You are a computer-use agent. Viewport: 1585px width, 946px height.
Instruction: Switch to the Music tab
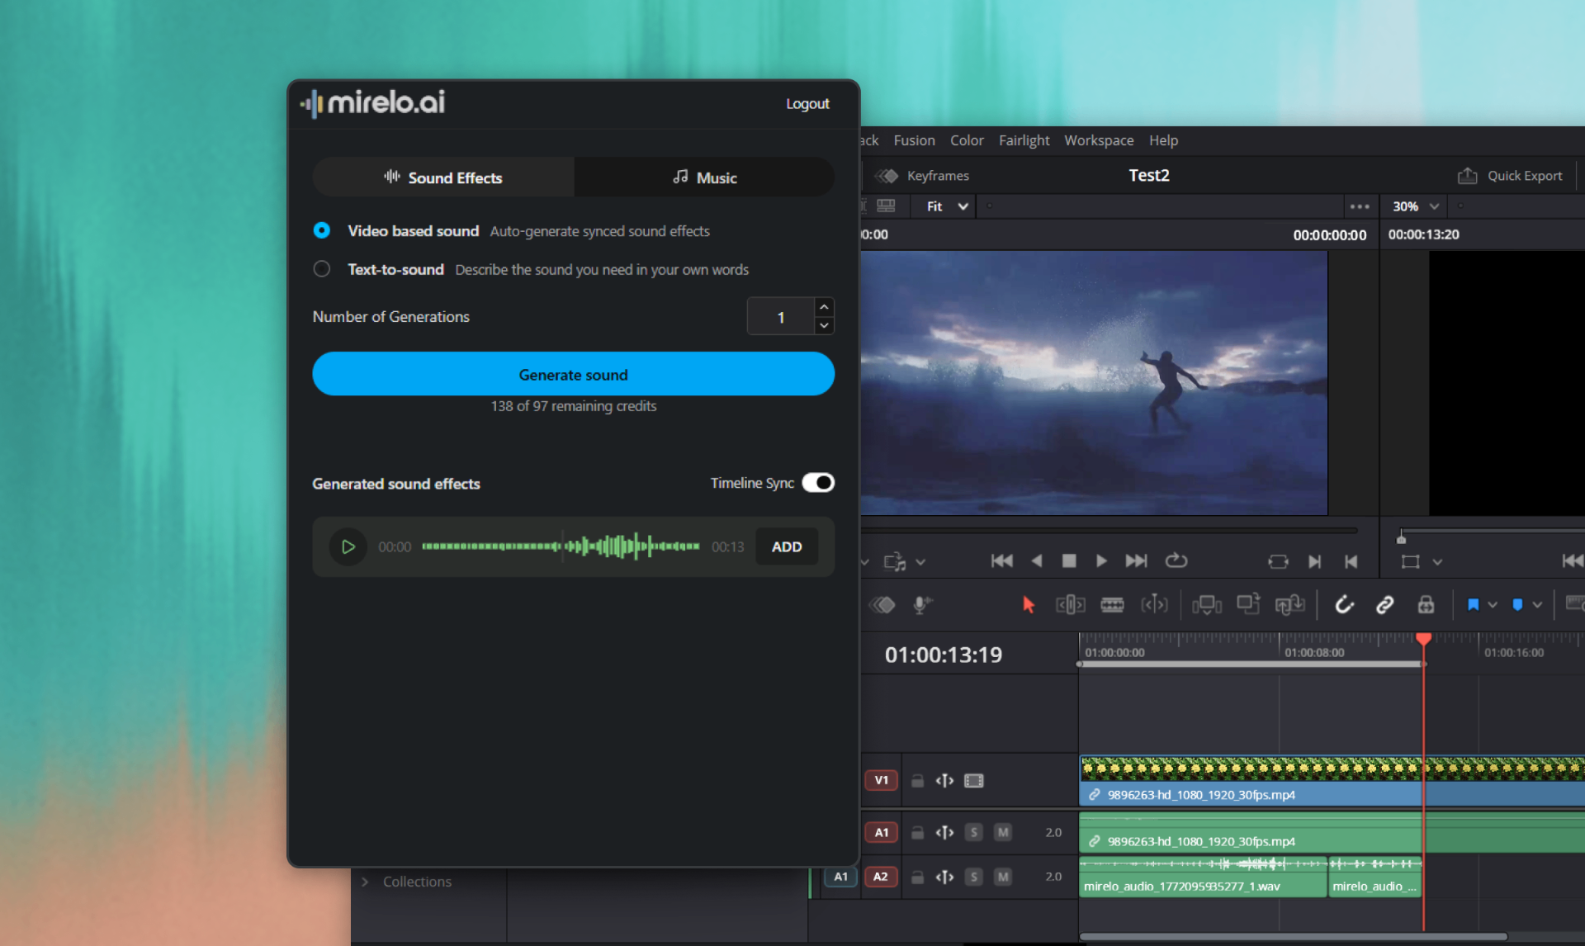click(703, 177)
